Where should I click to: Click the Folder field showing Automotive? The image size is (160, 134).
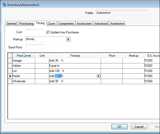(122, 13)
